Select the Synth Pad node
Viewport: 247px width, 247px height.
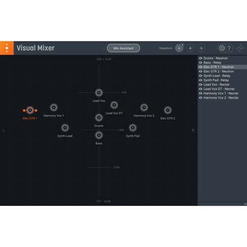(x=133, y=128)
